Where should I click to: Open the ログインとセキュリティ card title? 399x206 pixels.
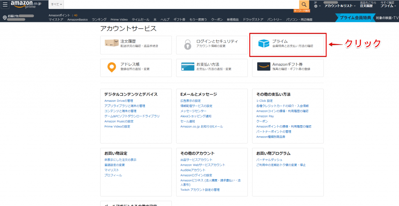(217, 41)
